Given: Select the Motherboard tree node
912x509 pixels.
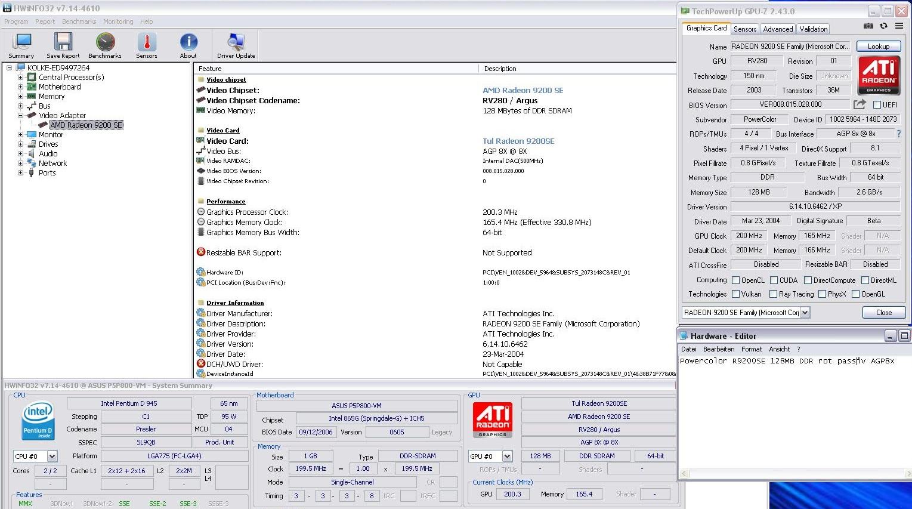Looking at the screenshot, I should tap(60, 87).
